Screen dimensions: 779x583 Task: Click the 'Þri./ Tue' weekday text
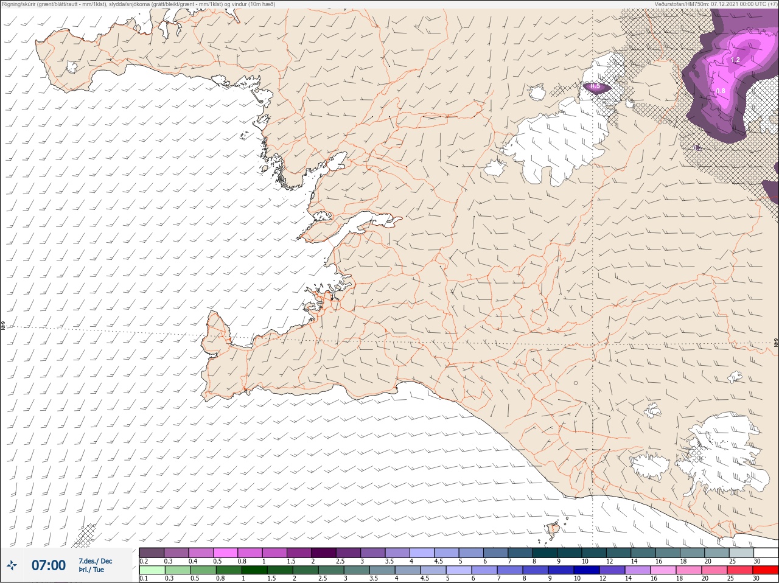(x=91, y=570)
